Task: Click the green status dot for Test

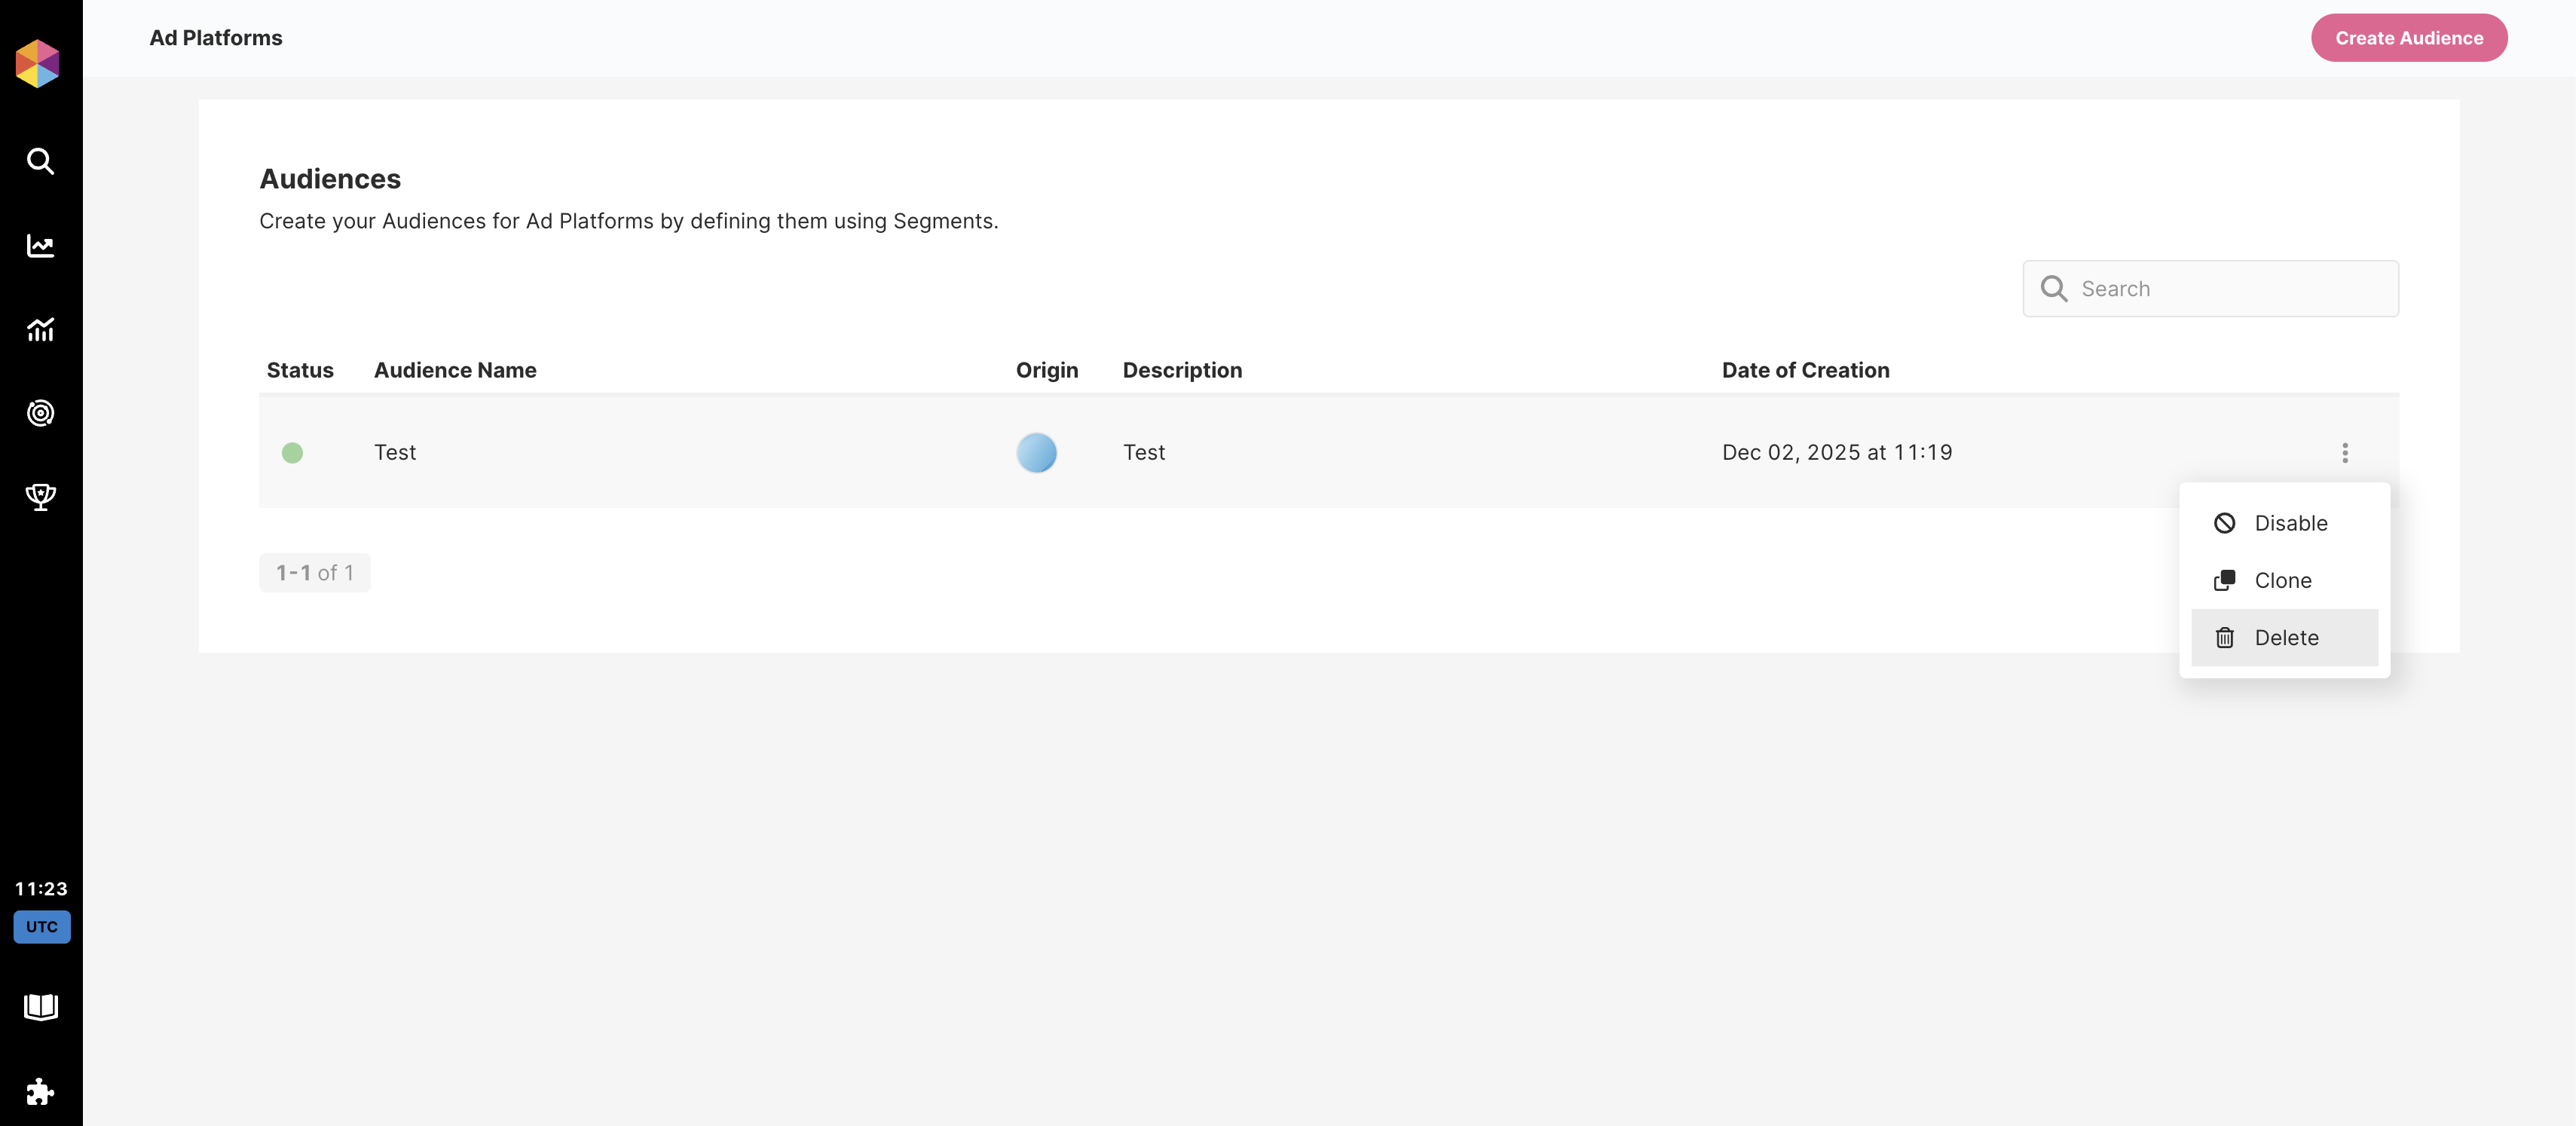Action: [x=292, y=453]
